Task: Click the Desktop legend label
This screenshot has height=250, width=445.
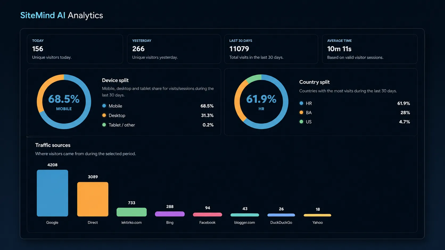Action: click(117, 116)
